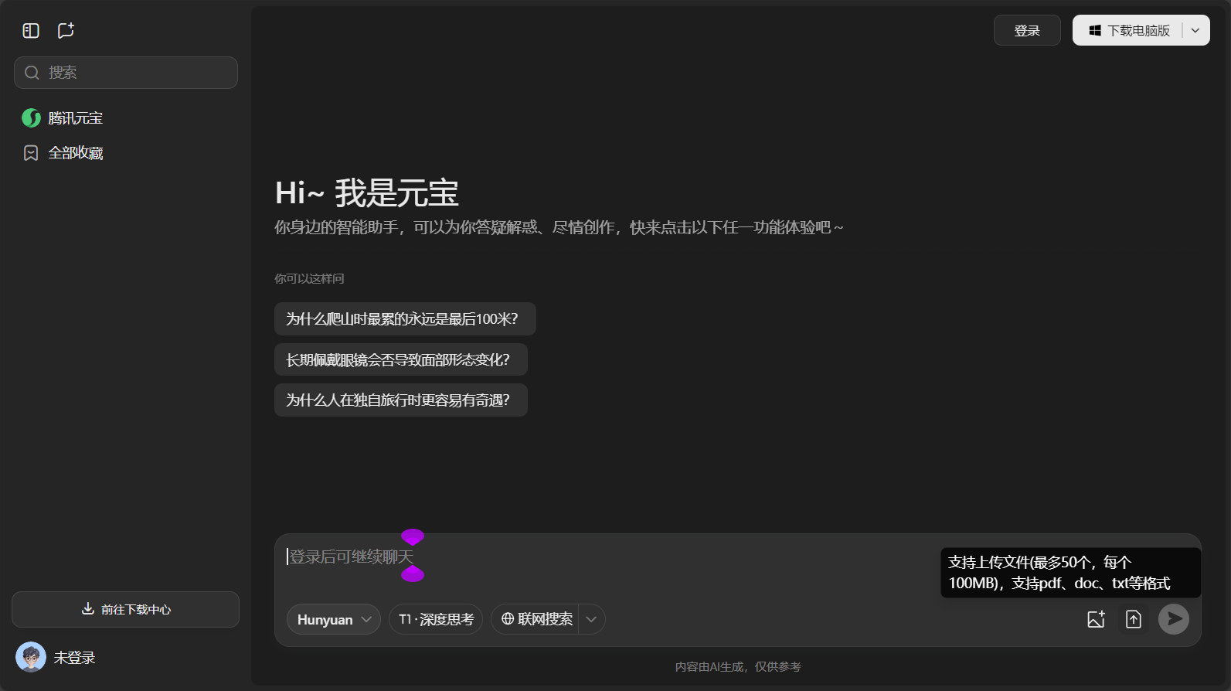Toggle 联网搜索 web search
The height and width of the screenshot is (691, 1231).
pos(536,620)
